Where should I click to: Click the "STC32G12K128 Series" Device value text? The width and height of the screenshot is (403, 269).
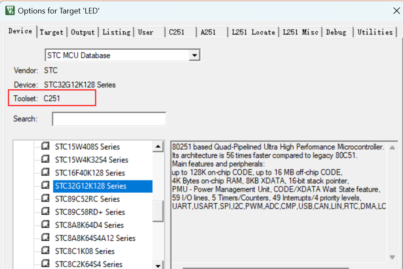click(80, 85)
